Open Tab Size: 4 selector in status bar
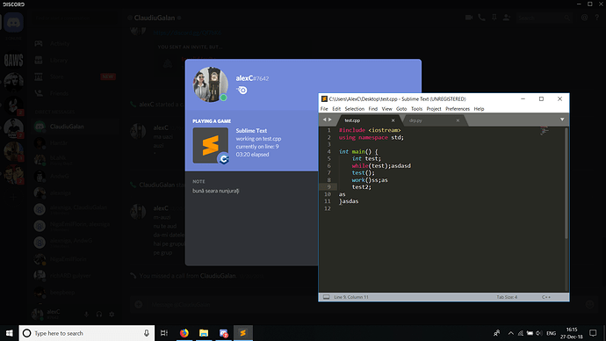The image size is (606, 341). 507,297
